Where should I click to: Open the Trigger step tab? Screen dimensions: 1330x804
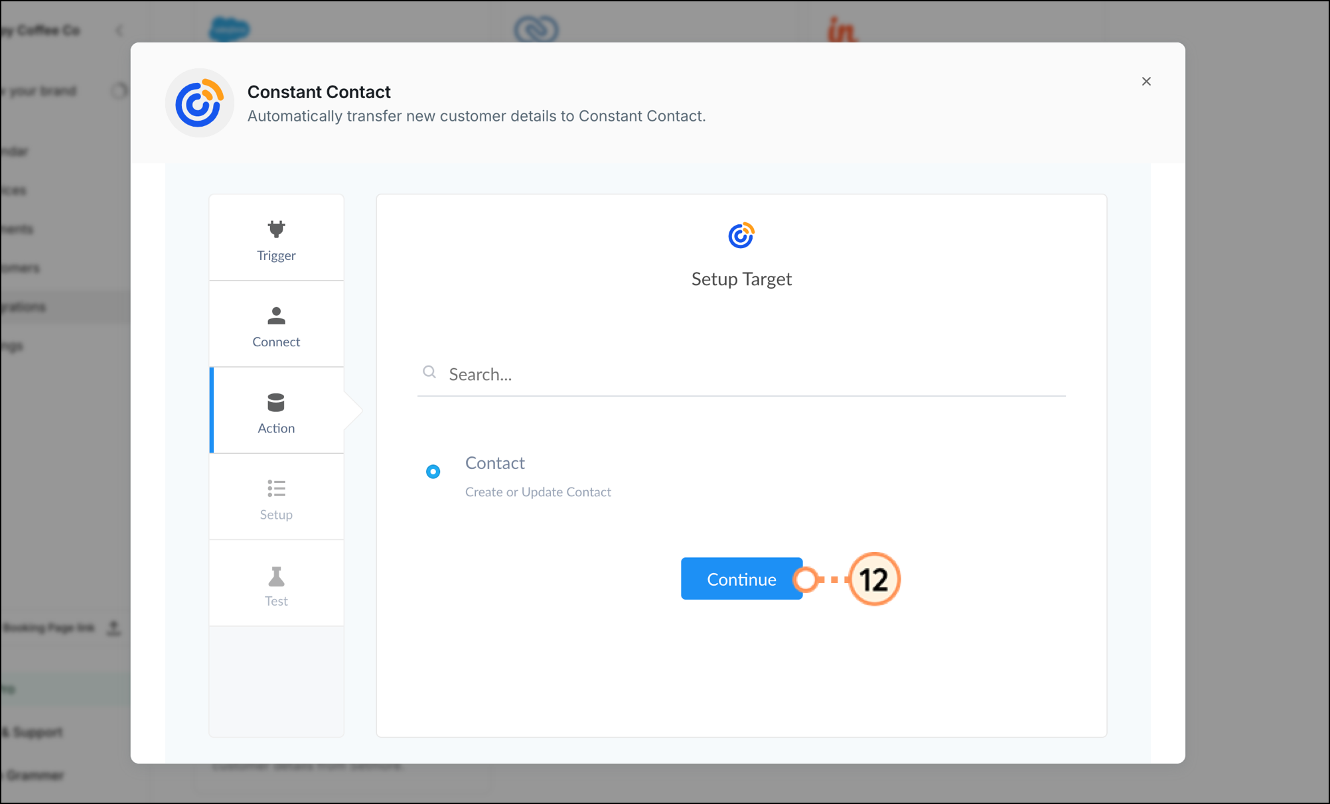pos(277,237)
